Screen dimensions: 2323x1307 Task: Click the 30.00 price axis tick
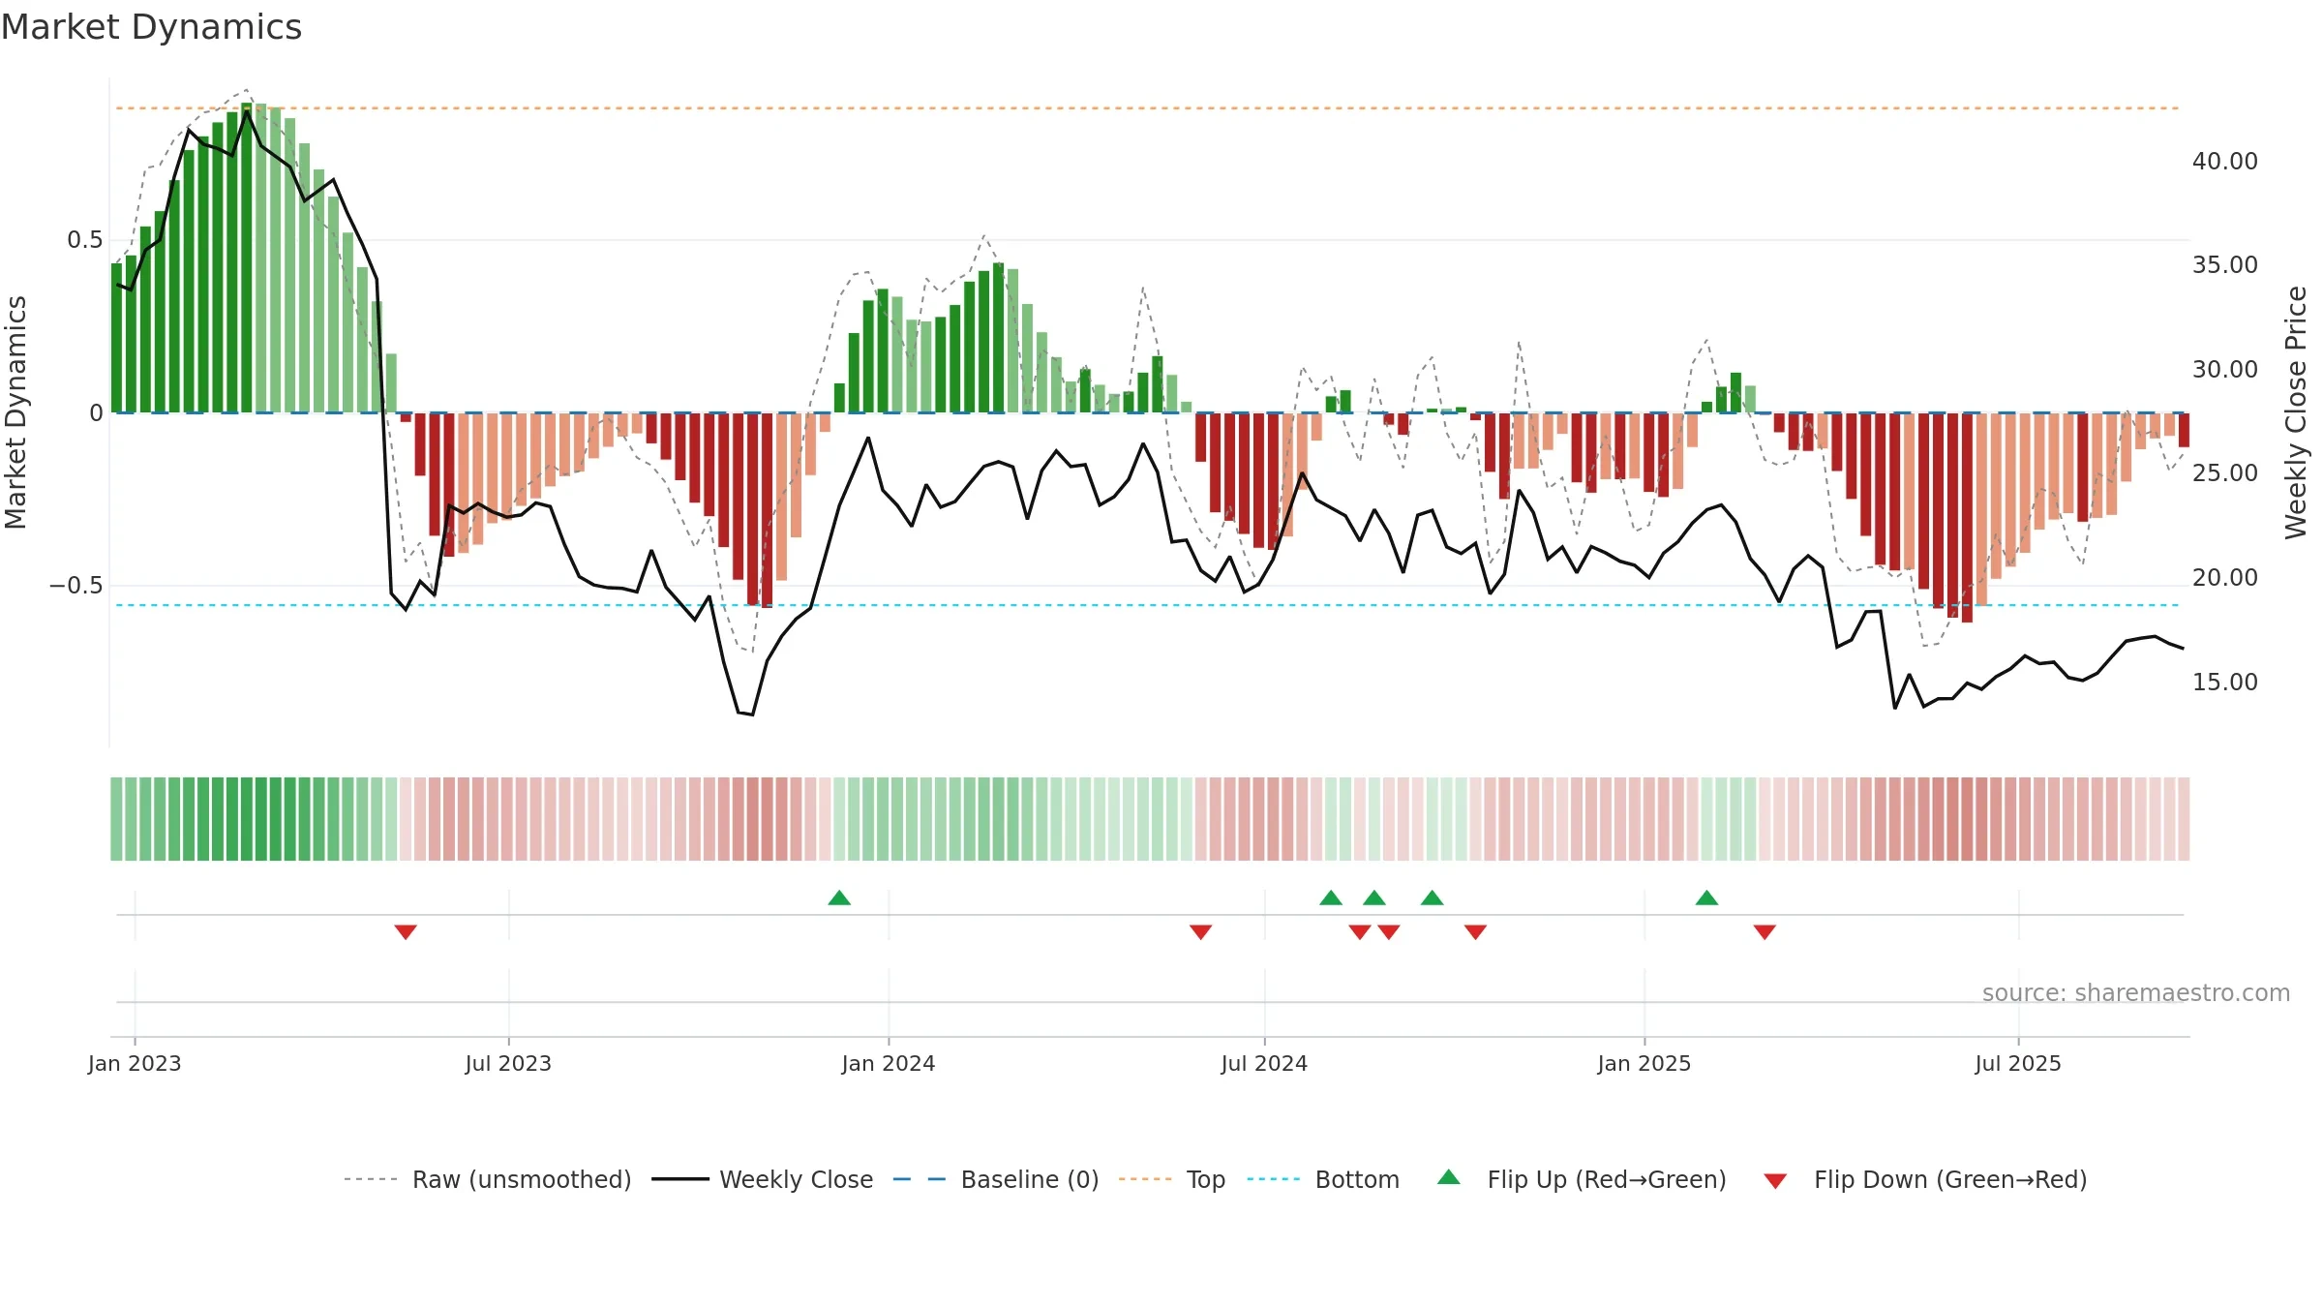point(2225,369)
